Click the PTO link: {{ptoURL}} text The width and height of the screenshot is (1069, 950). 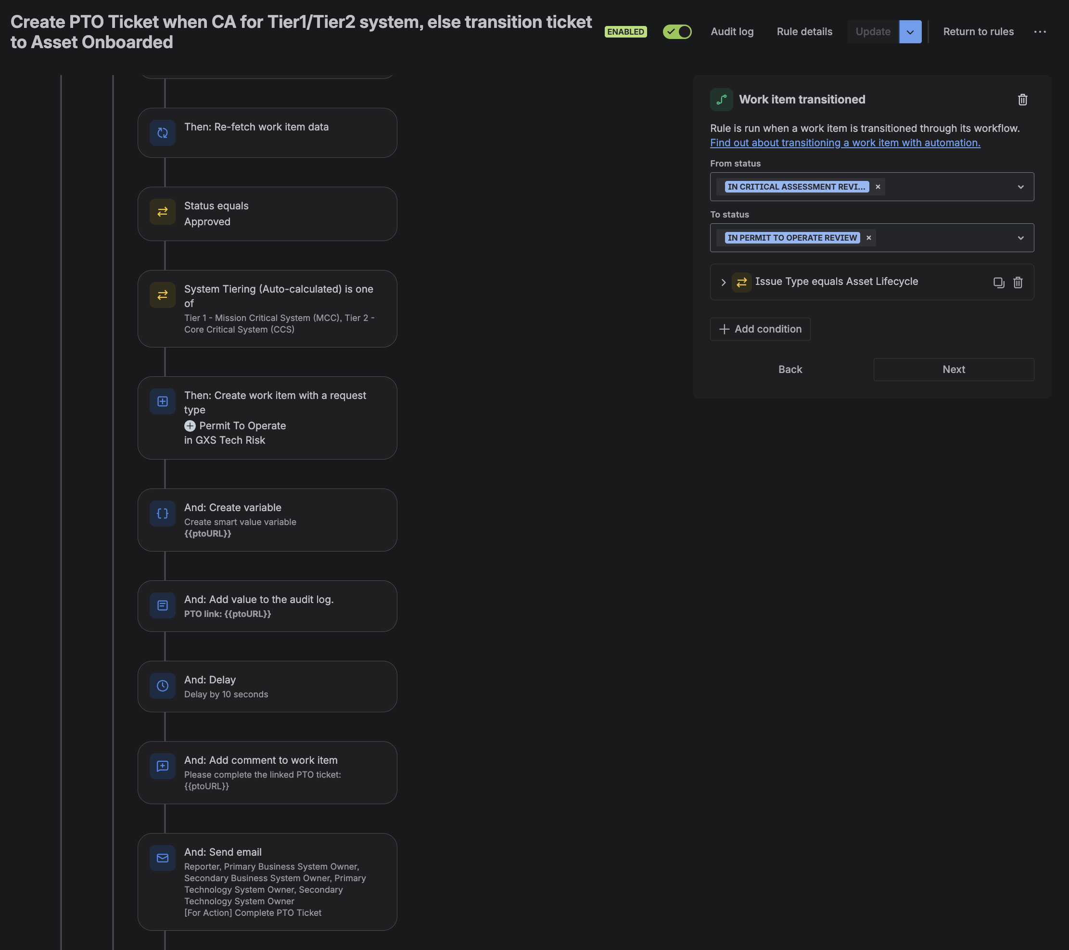click(228, 614)
